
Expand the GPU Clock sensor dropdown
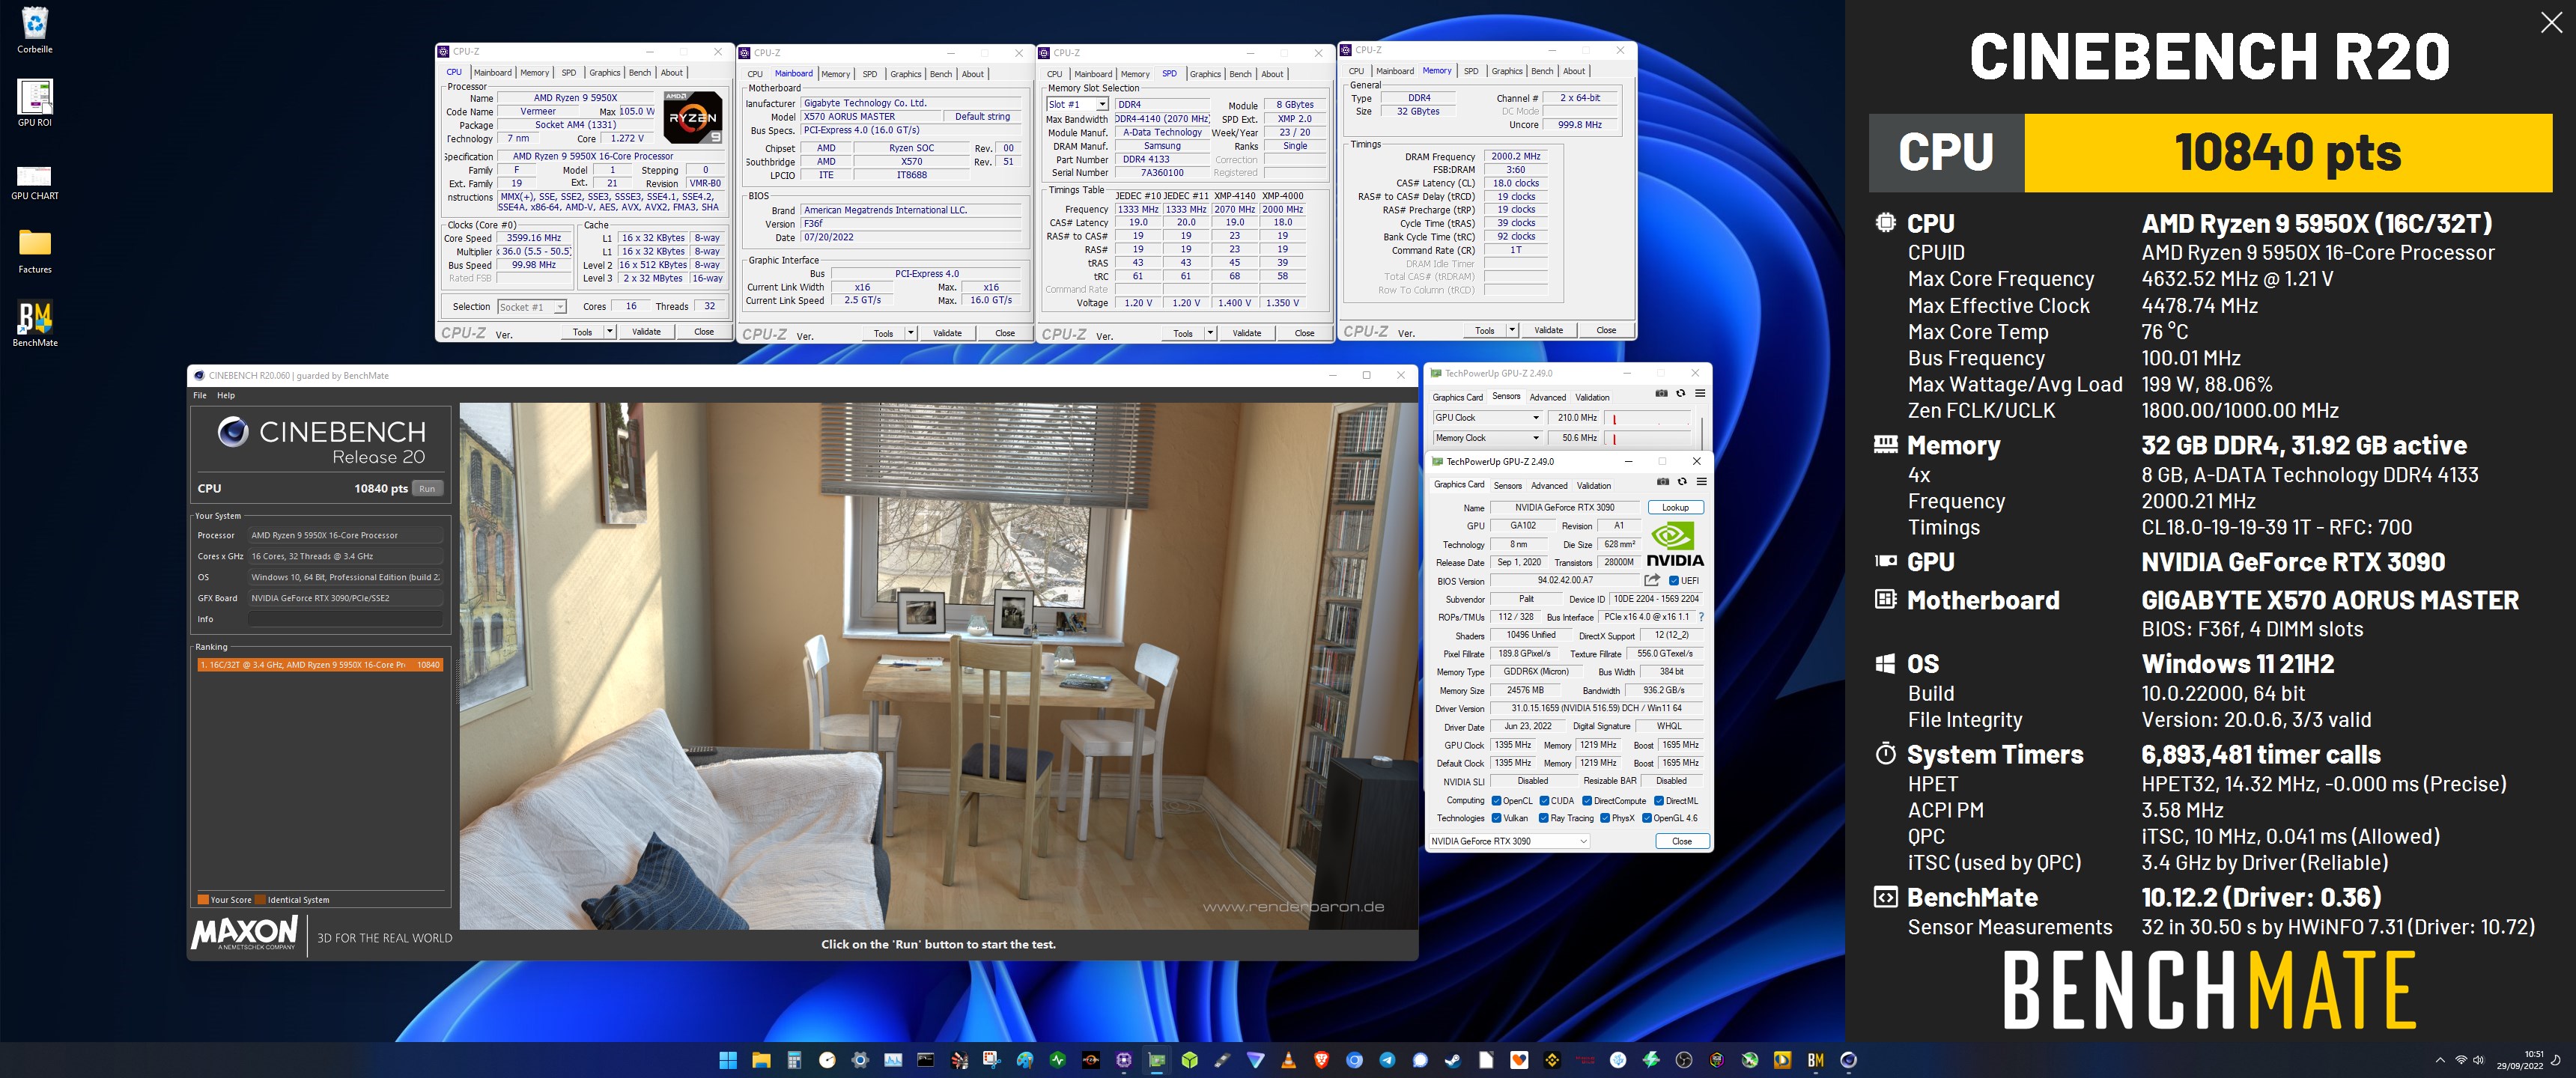tap(1536, 418)
